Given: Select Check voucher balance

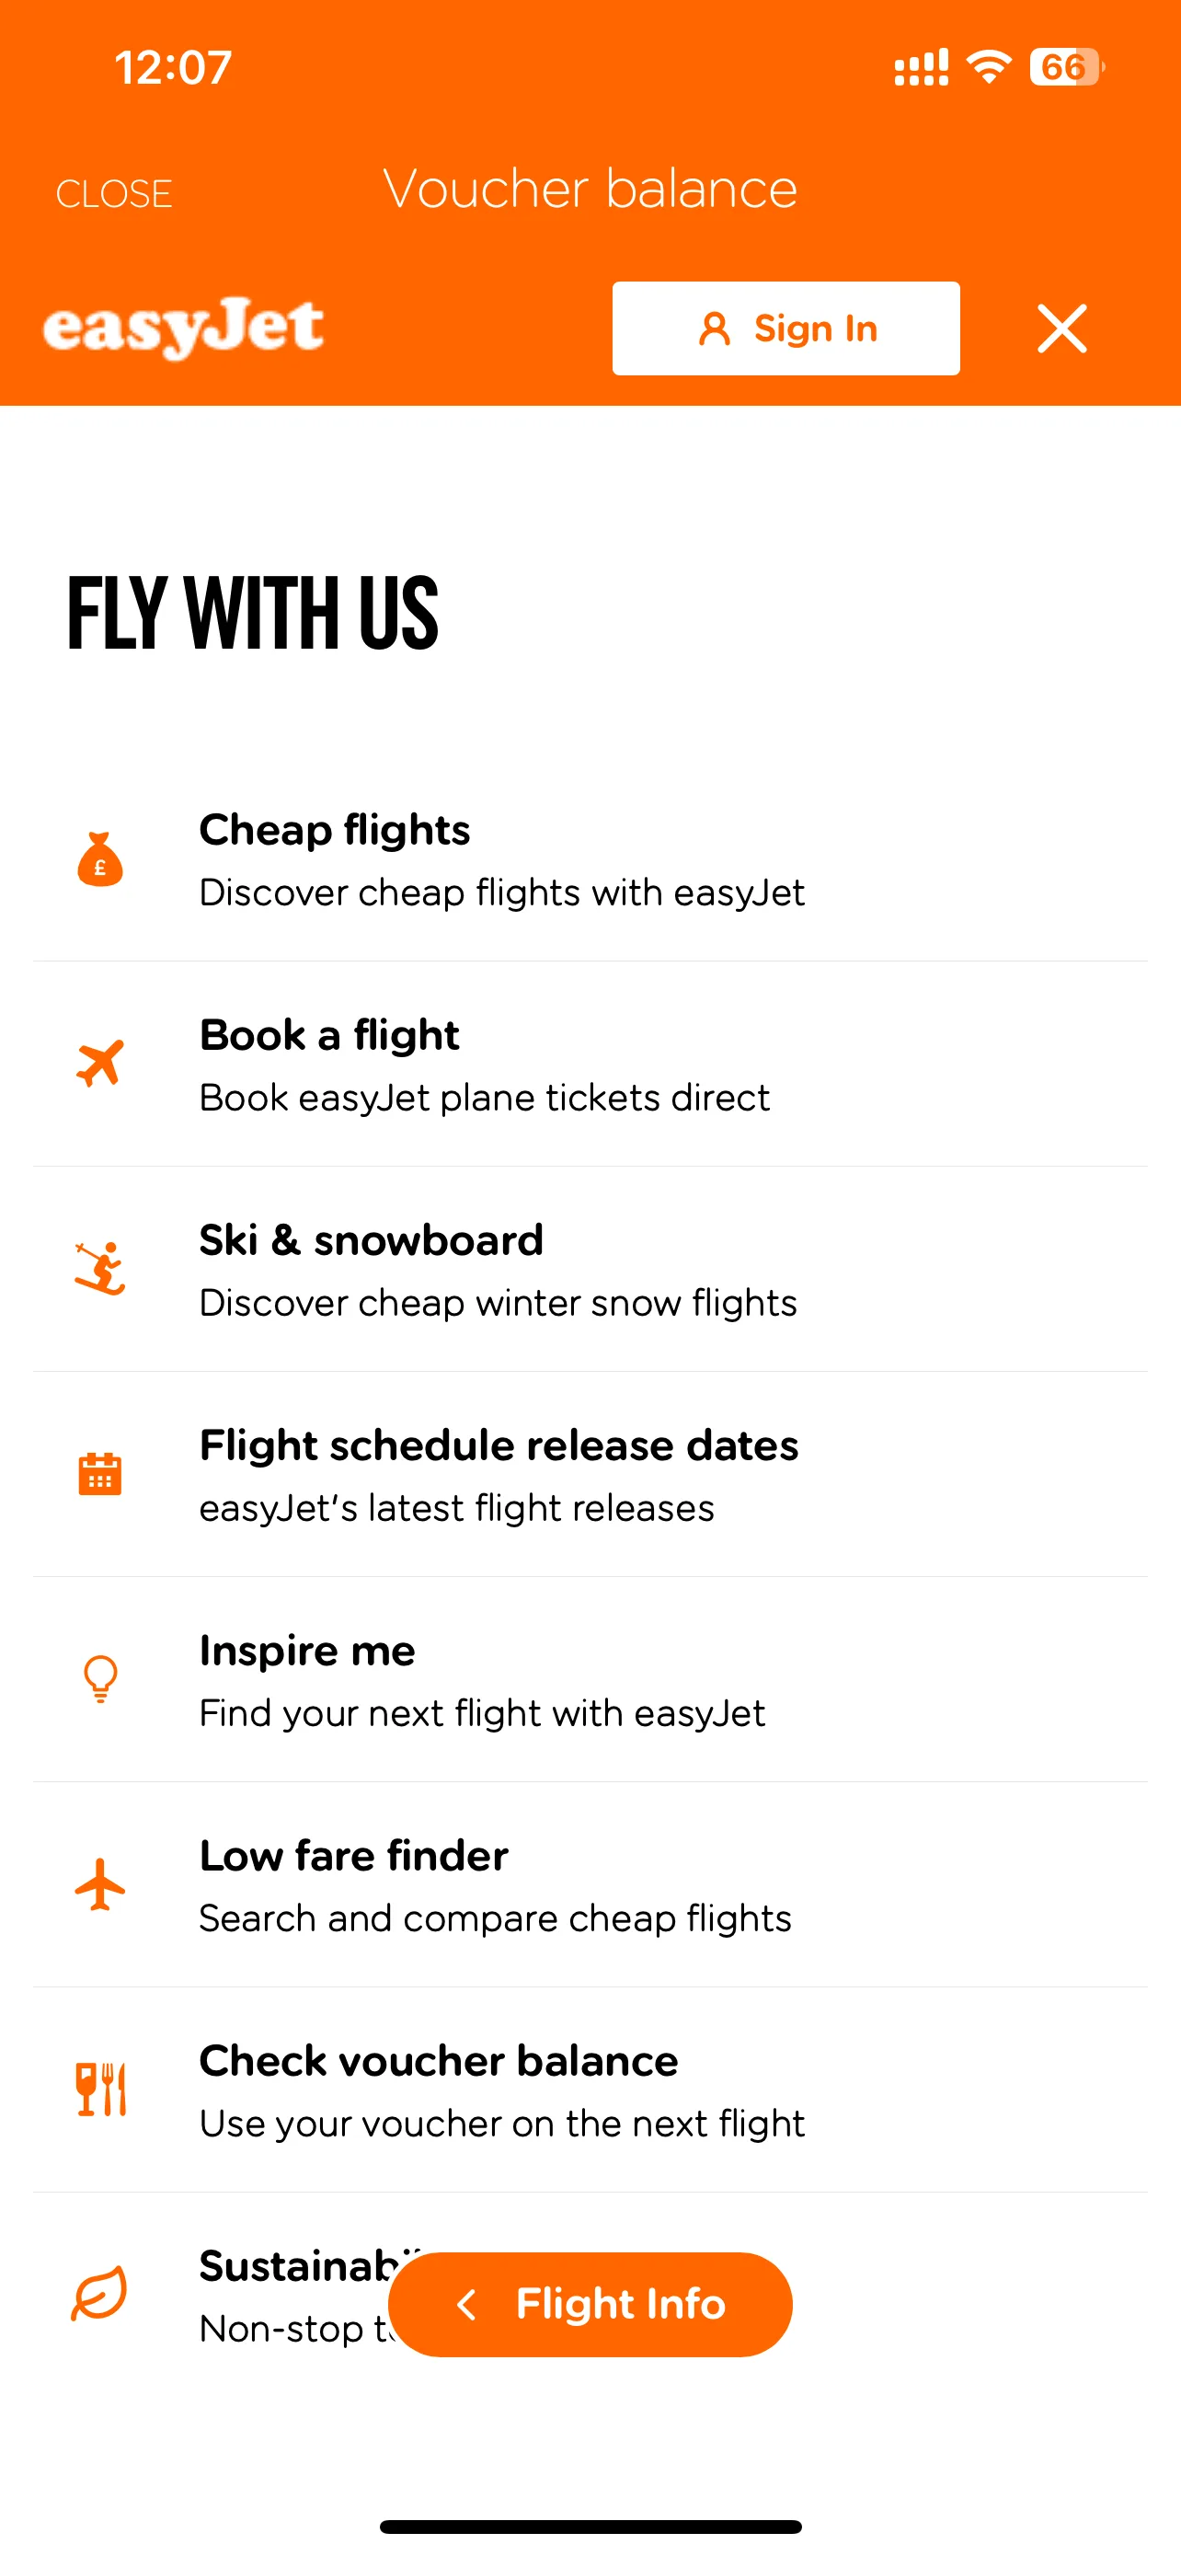Looking at the screenshot, I should pyautogui.click(x=502, y=2090).
